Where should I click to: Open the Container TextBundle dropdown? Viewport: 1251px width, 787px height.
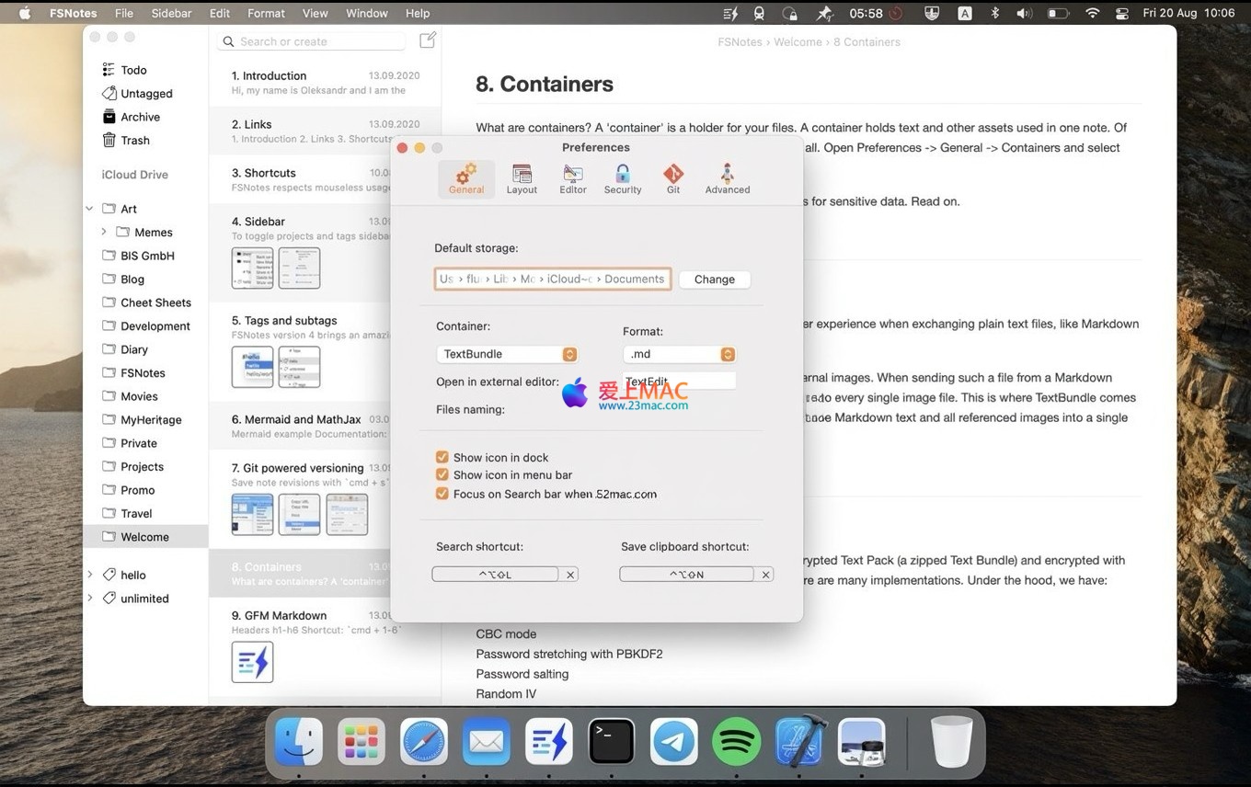pyautogui.click(x=507, y=354)
